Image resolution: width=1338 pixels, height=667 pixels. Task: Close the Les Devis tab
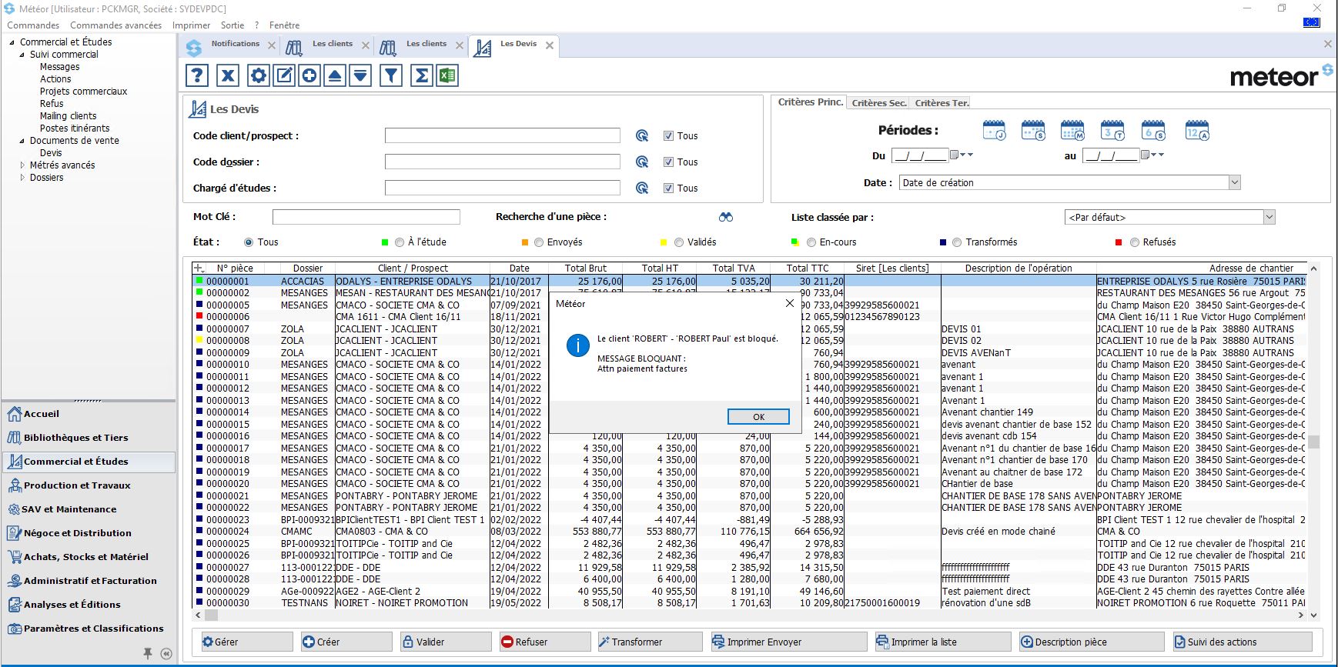tap(550, 45)
